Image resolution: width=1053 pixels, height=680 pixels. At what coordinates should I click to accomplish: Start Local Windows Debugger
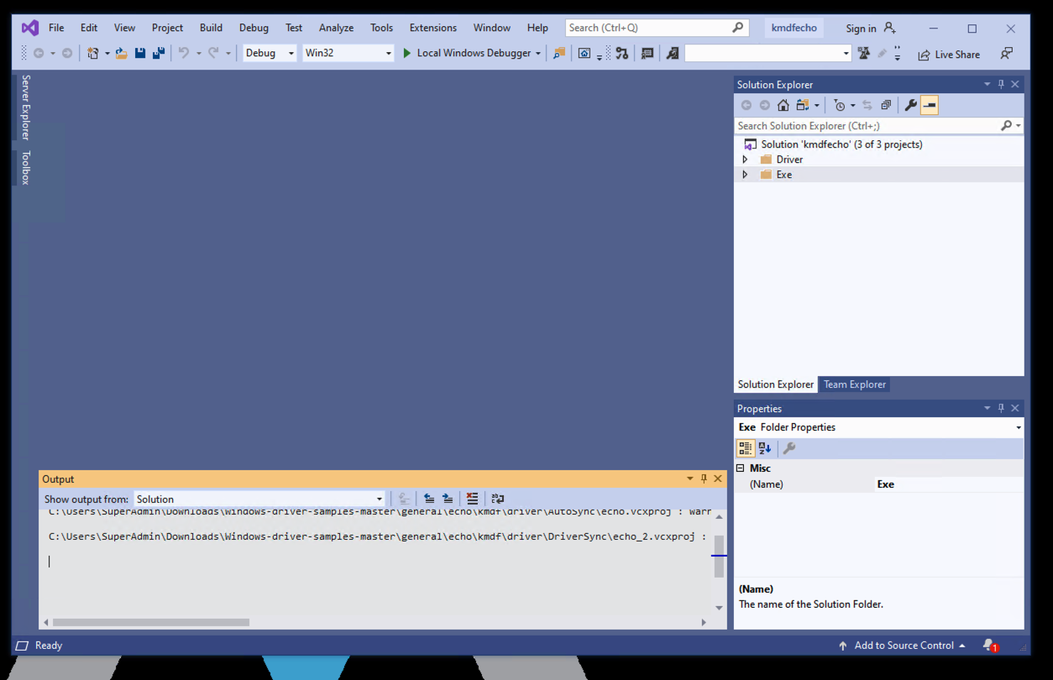(467, 53)
